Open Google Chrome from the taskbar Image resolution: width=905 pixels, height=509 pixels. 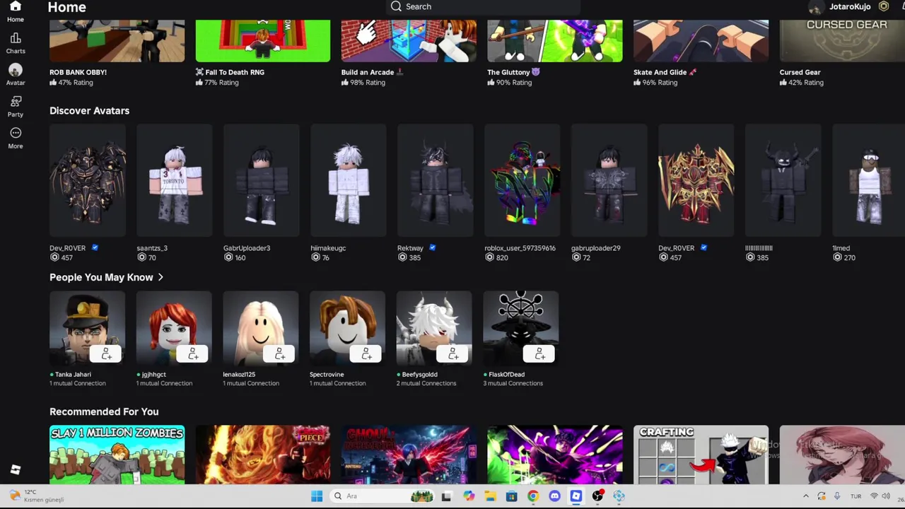(x=533, y=496)
